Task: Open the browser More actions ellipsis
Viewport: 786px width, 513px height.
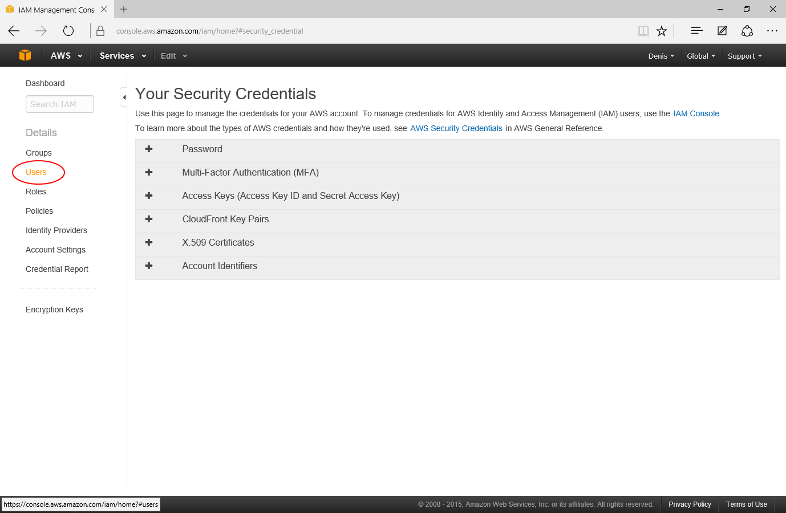Action: point(772,31)
